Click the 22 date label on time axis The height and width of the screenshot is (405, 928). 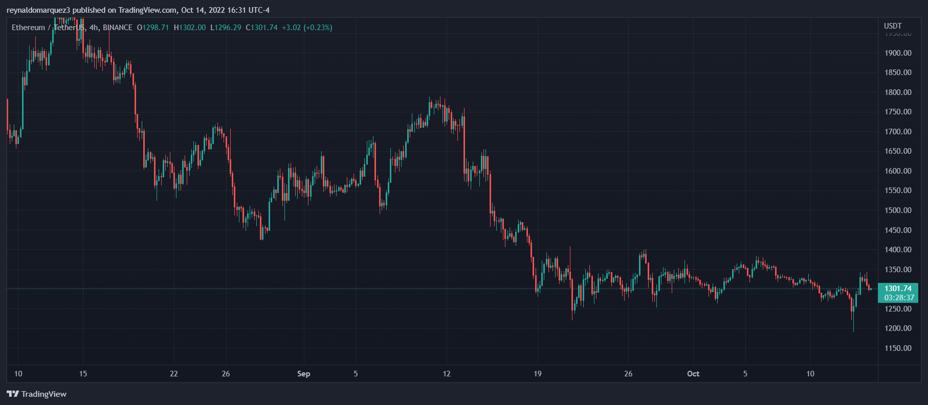[174, 374]
